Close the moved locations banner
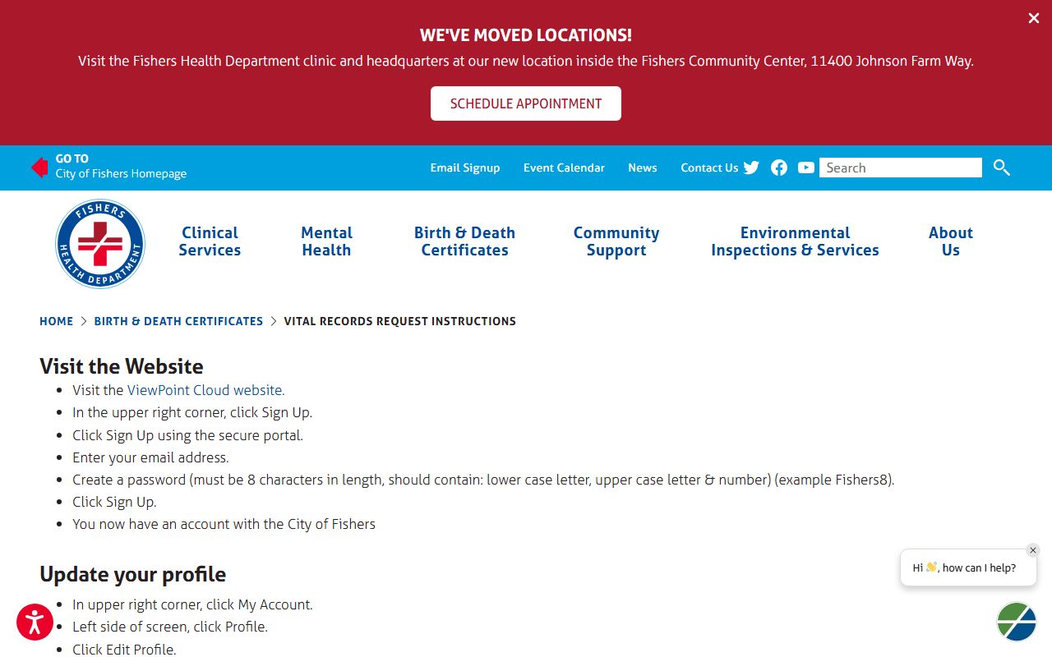The height and width of the screenshot is (657, 1052). click(x=1034, y=18)
